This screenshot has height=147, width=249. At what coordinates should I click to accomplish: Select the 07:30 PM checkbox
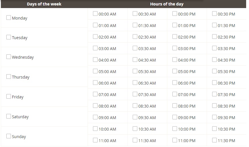(x=214, y=94)
